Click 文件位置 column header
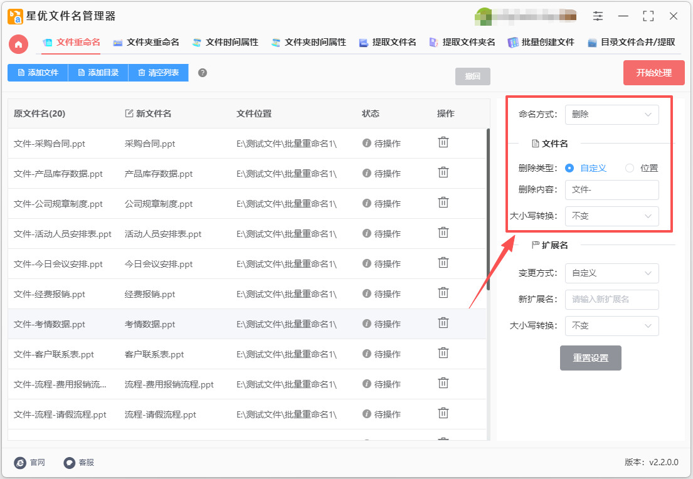The height and width of the screenshot is (479, 693). coord(254,113)
